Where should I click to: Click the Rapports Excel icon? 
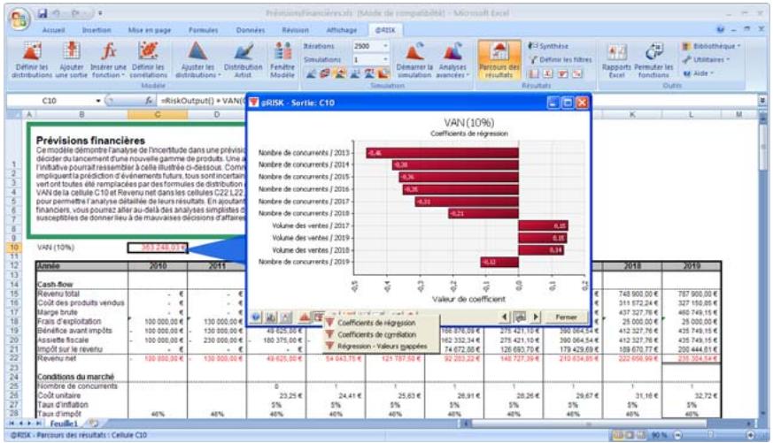pyautogui.click(x=617, y=58)
